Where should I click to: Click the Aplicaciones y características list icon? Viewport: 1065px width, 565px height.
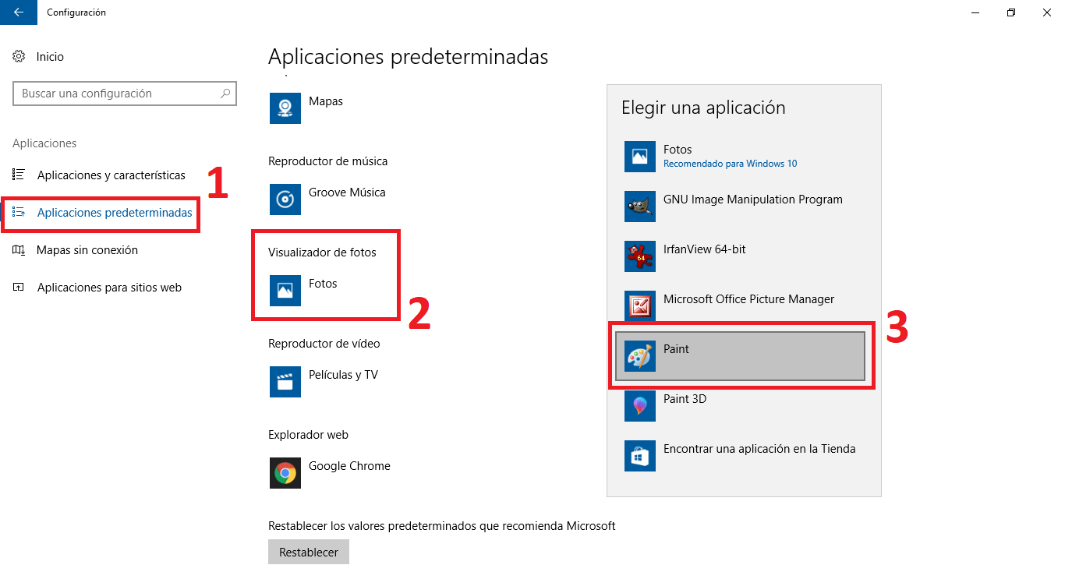(x=19, y=175)
